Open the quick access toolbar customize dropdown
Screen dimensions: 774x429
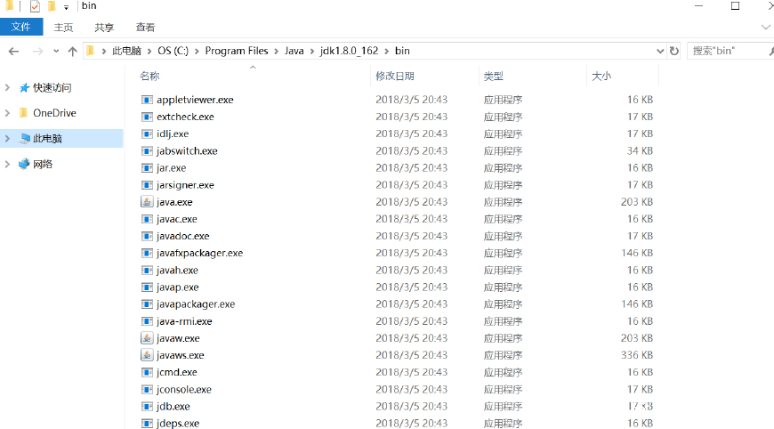(x=66, y=7)
